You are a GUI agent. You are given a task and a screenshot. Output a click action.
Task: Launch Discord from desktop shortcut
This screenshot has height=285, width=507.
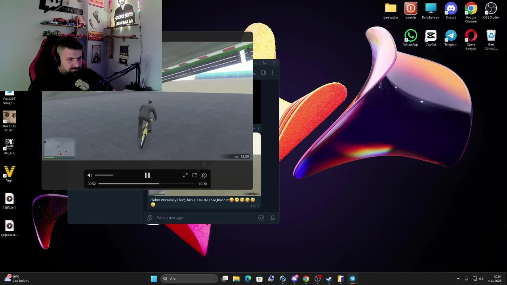451,11
